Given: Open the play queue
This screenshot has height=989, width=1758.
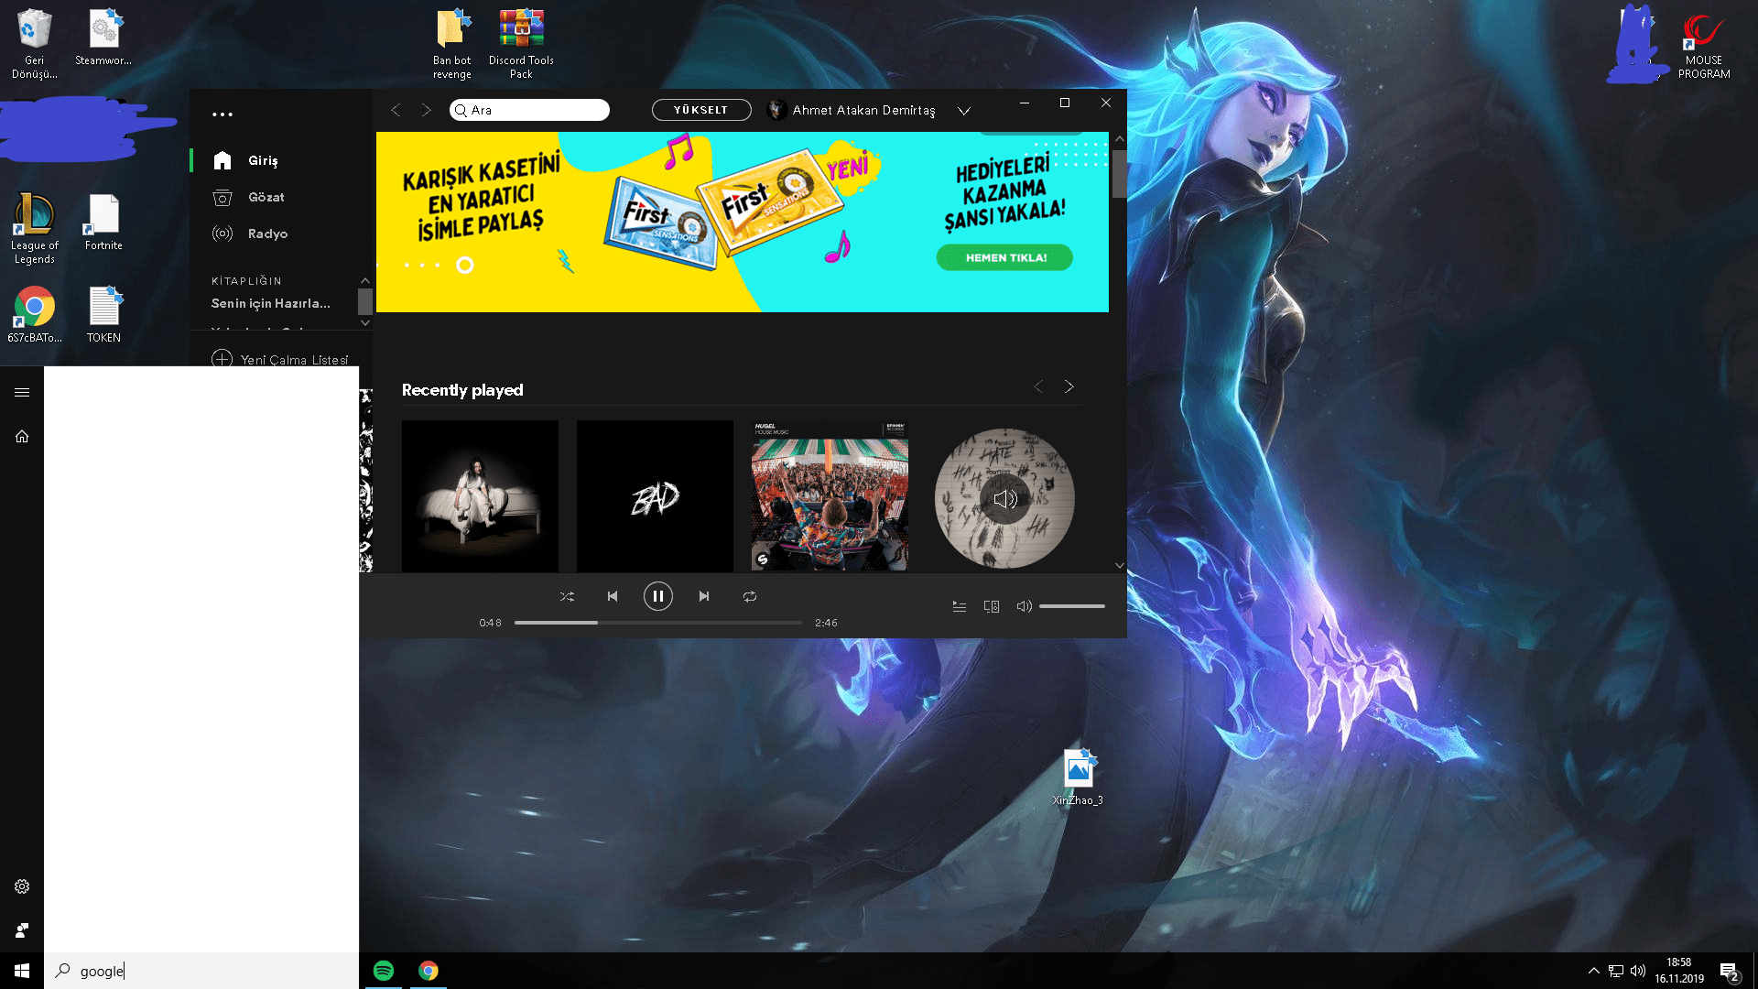Looking at the screenshot, I should (x=960, y=606).
